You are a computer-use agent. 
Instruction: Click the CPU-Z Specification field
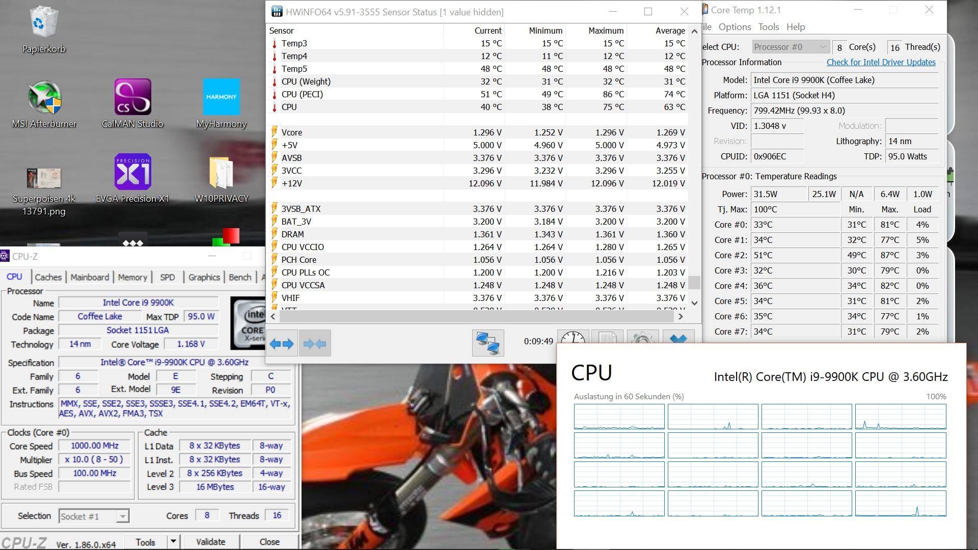click(x=174, y=362)
